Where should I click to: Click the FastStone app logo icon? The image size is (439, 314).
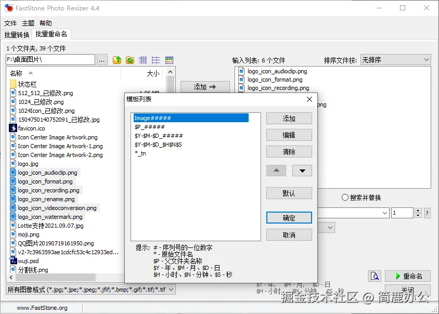tap(9, 8)
